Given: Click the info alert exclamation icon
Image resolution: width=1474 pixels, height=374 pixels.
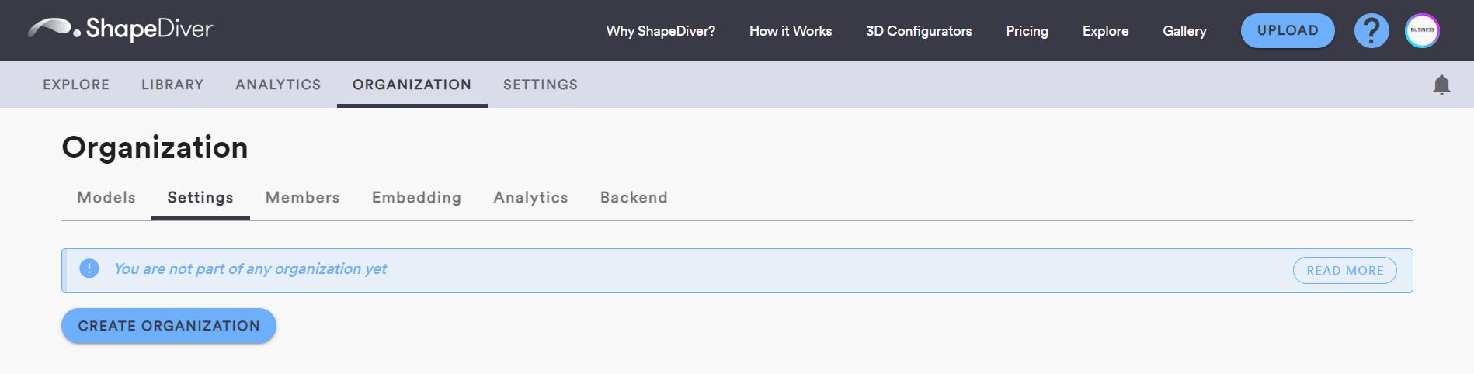Looking at the screenshot, I should coord(89,268).
